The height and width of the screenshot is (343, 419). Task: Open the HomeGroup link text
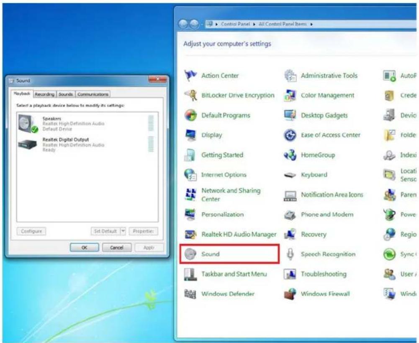pyautogui.click(x=318, y=155)
